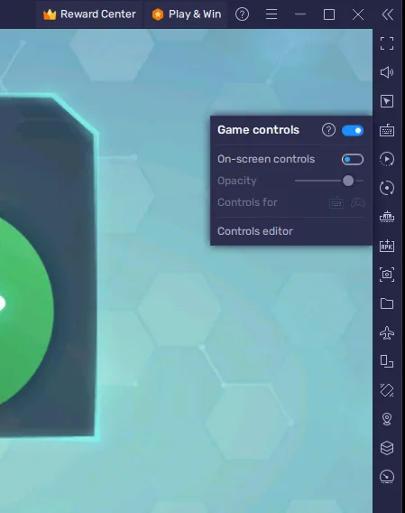Select keyboard icon under Controls for
Viewport: 405px width, 513px height.
click(336, 203)
